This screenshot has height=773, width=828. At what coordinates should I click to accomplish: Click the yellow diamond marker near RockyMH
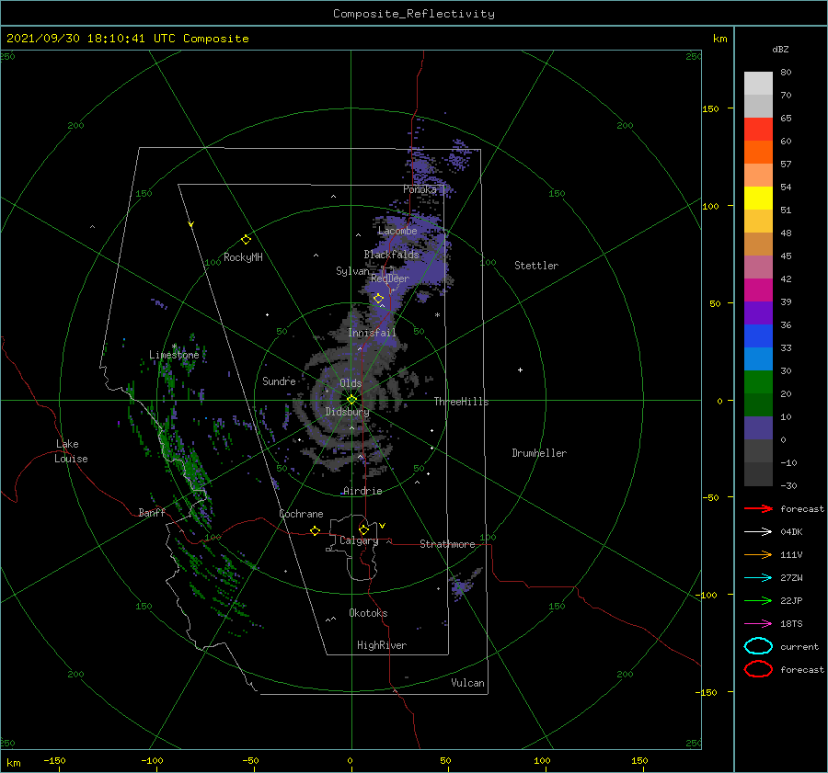246,240
